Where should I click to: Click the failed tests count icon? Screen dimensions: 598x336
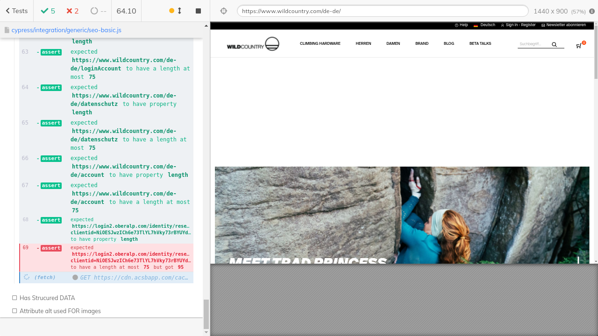pyautogui.click(x=69, y=11)
